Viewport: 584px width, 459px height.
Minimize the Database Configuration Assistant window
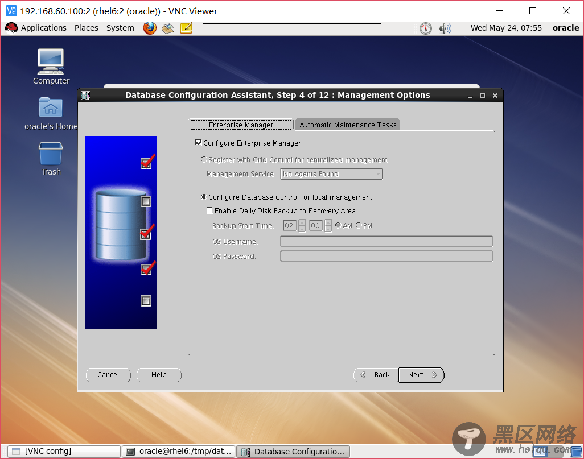[x=470, y=96]
